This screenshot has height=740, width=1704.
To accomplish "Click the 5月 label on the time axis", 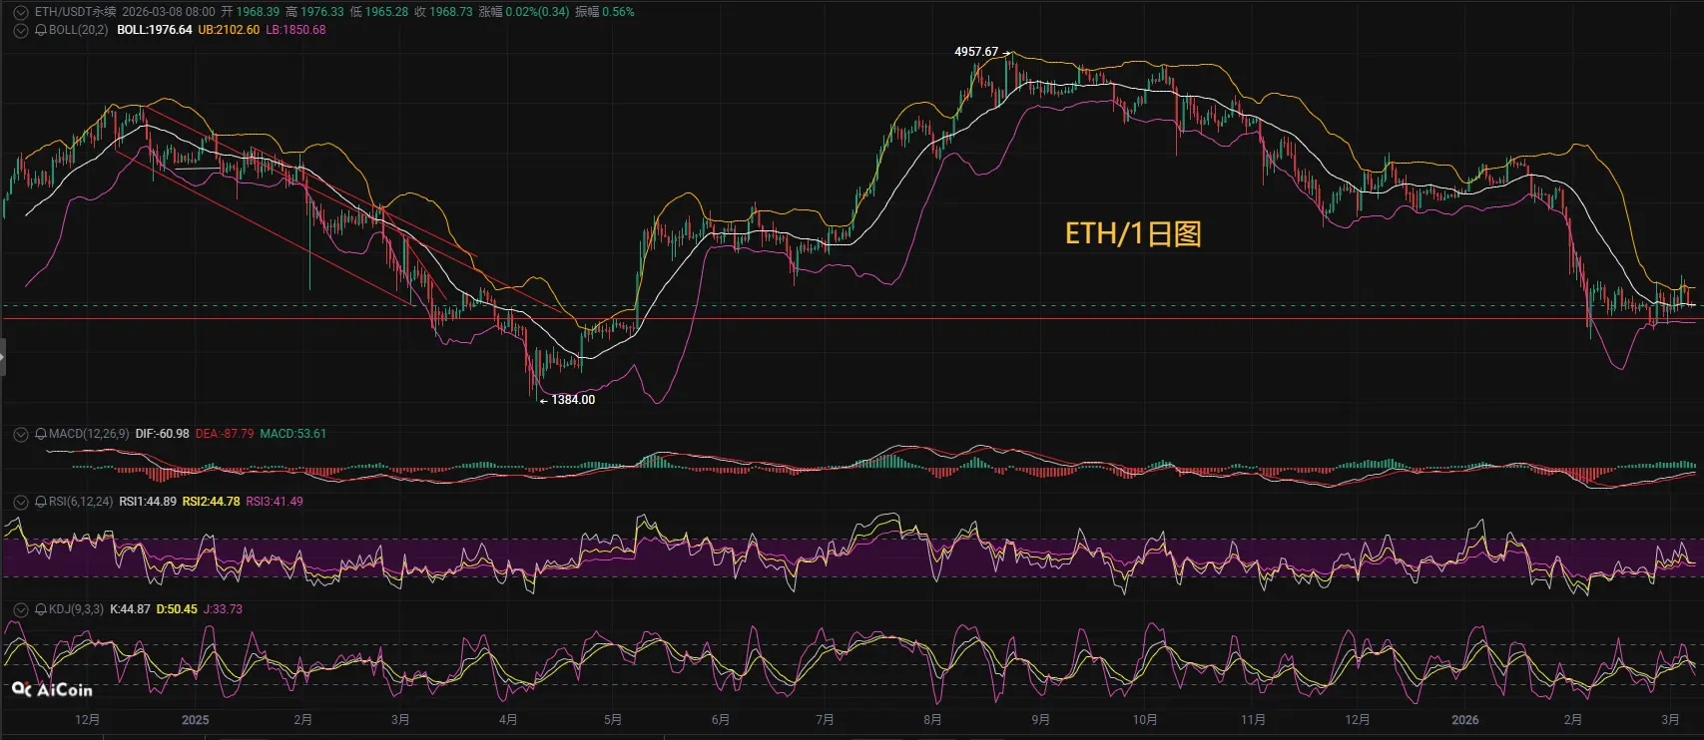I will [613, 720].
